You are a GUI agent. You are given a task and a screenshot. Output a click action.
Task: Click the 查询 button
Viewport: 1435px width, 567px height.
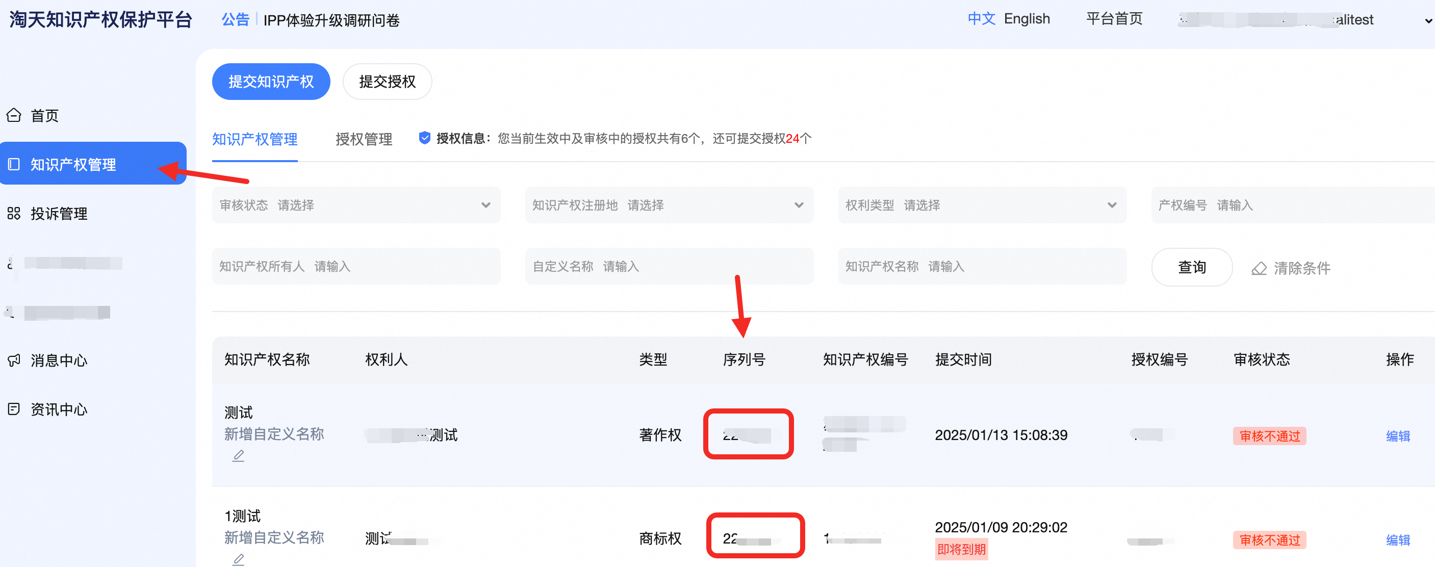(1192, 267)
